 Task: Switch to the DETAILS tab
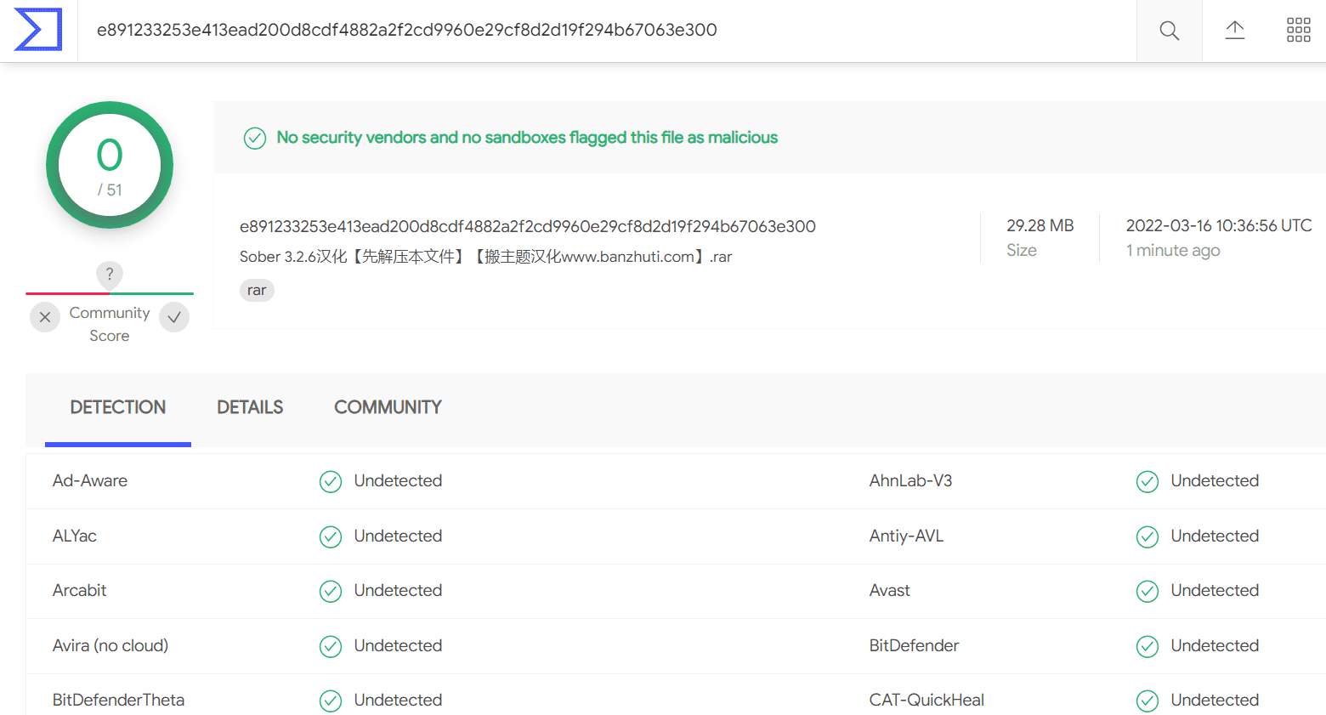coord(250,407)
